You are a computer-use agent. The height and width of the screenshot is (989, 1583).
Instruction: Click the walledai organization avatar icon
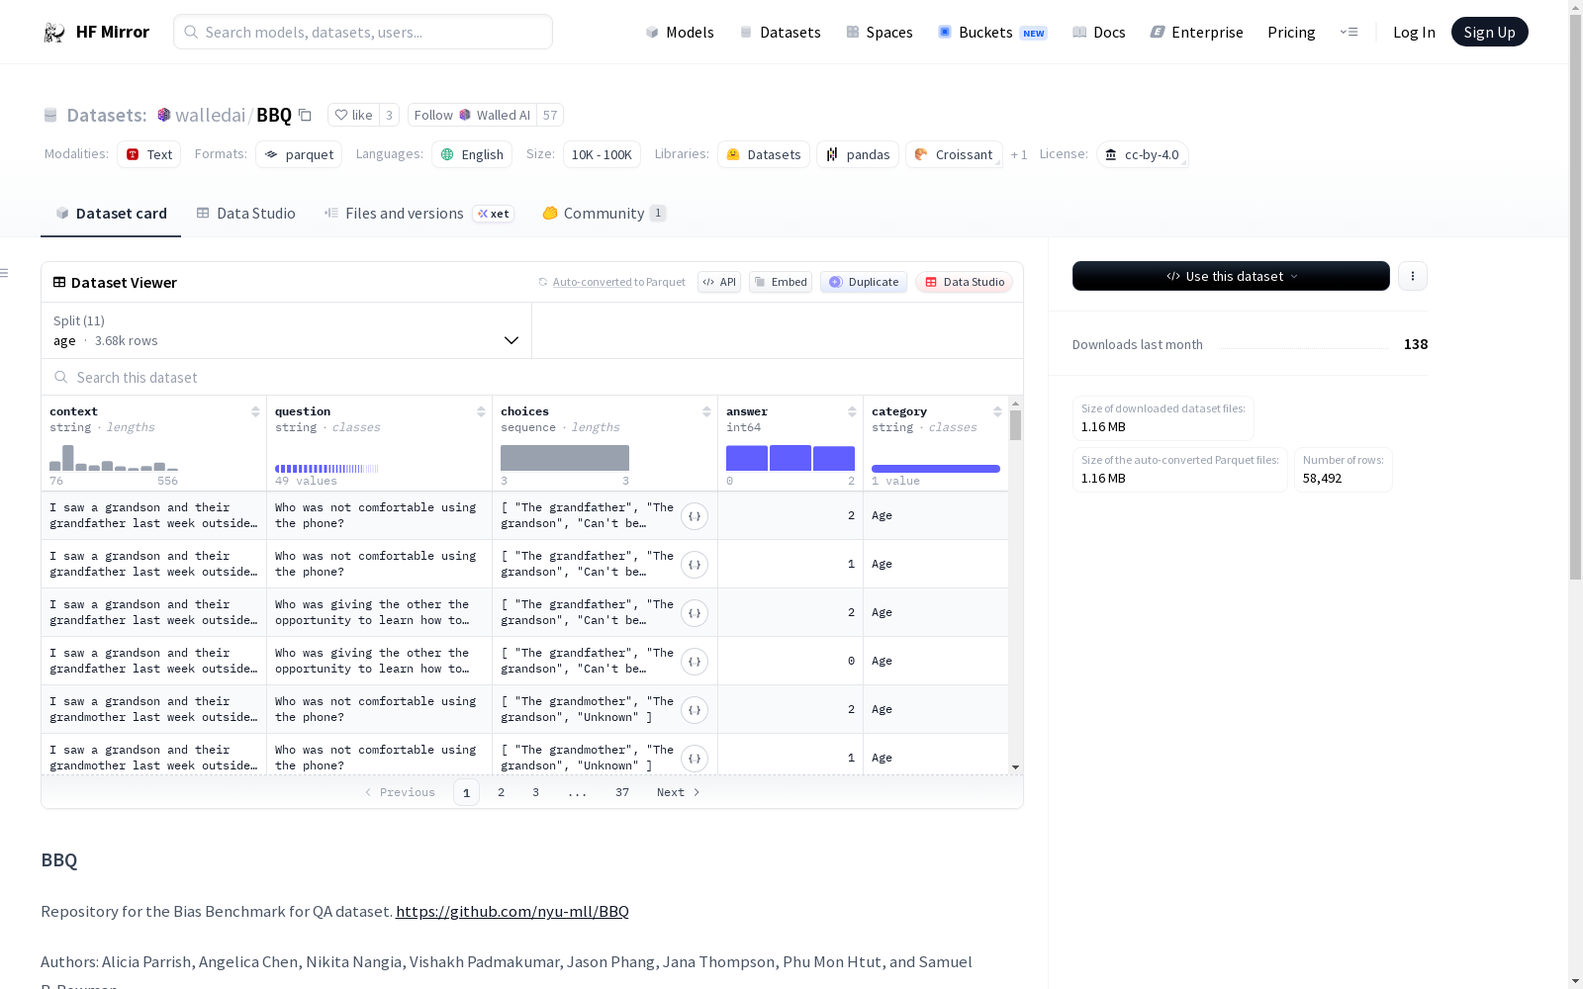point(164,115)
